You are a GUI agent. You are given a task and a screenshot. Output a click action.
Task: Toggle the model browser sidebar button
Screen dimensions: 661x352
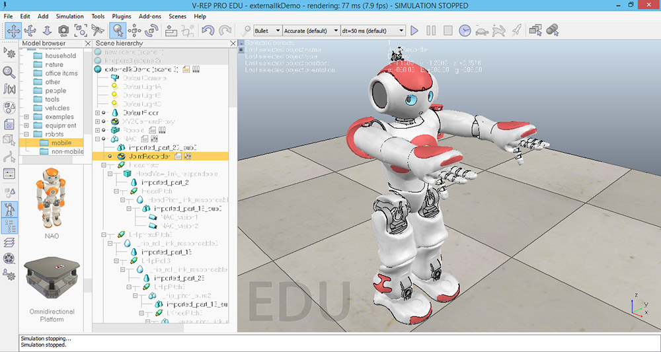point(9,209)
